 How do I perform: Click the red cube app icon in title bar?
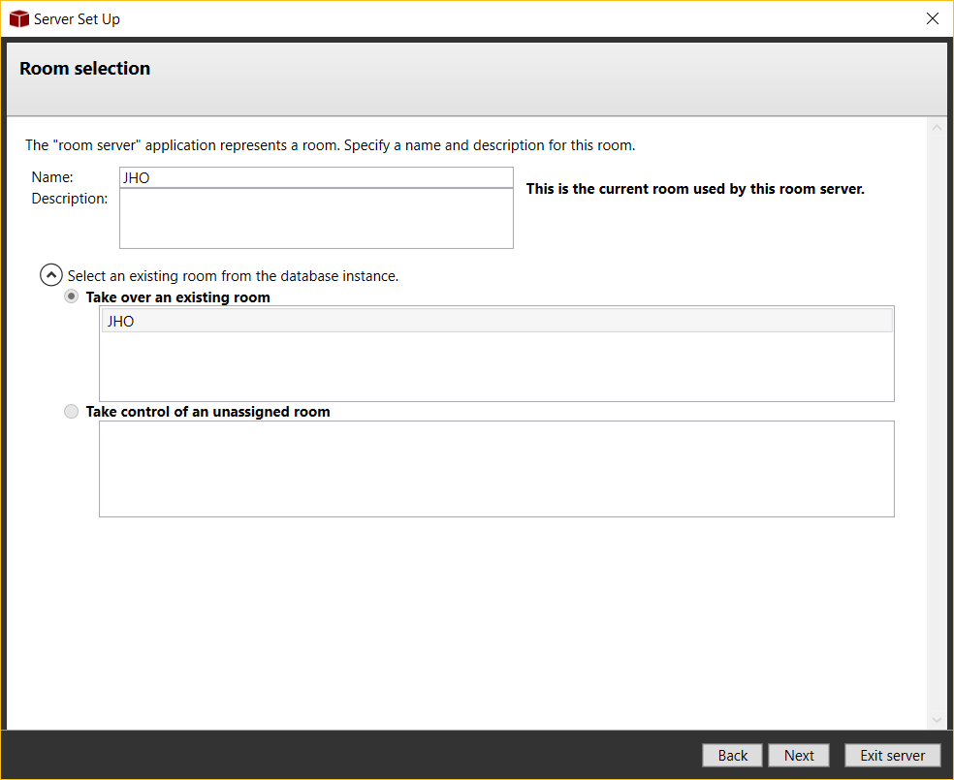[x=18, y=18]
